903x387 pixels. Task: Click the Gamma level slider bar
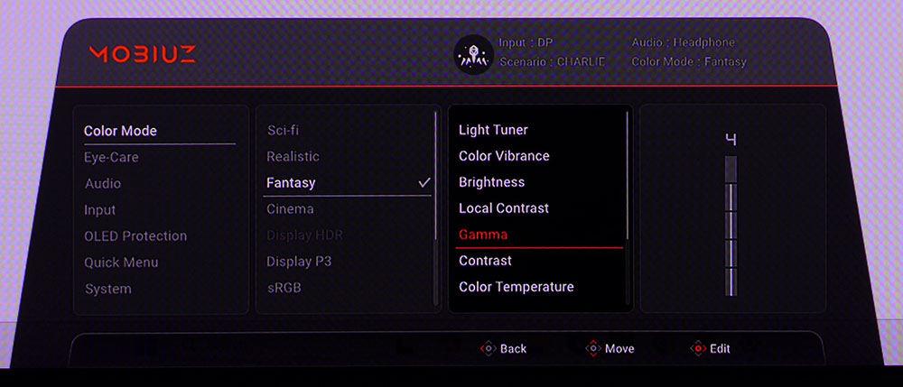(731, 226)
